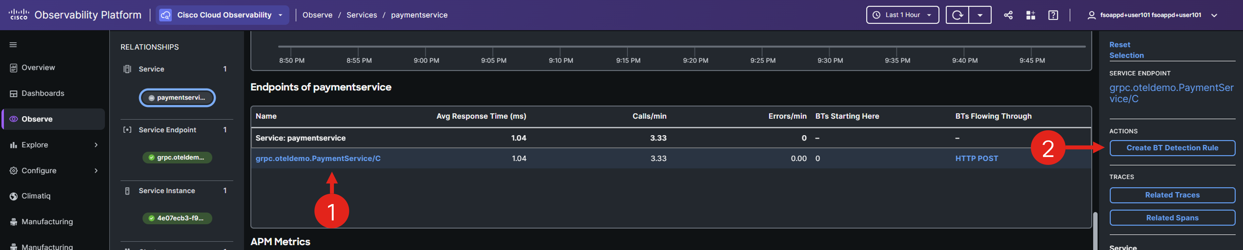Expand the refresh options dropdown arrow
The image size is (1243, 250).
[x=979, y=15]
